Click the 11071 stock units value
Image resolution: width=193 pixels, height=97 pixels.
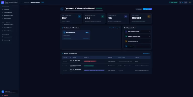[65, 18]
